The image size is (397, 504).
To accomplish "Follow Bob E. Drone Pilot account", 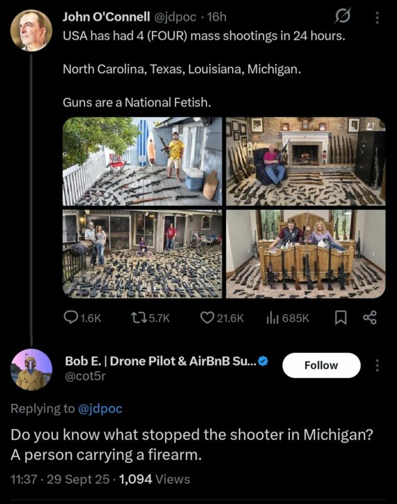I will (x=321, y=365).
